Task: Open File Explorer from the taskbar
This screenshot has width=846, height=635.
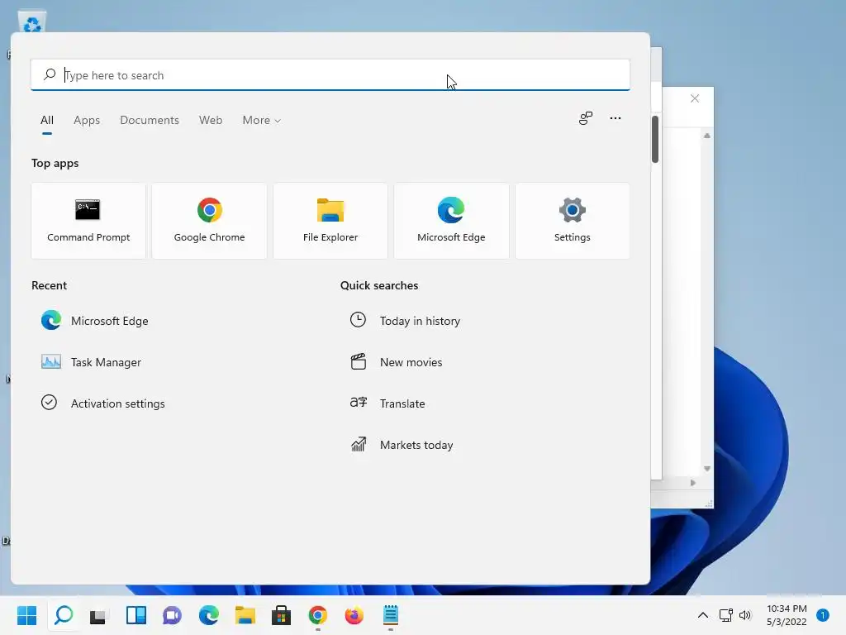Action: tap(245, 615)
